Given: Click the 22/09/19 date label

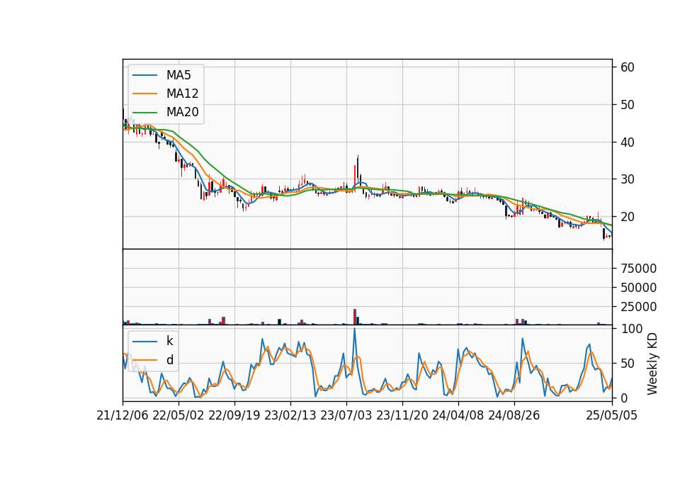Looking at the screenshot, I should click(234, 415).
